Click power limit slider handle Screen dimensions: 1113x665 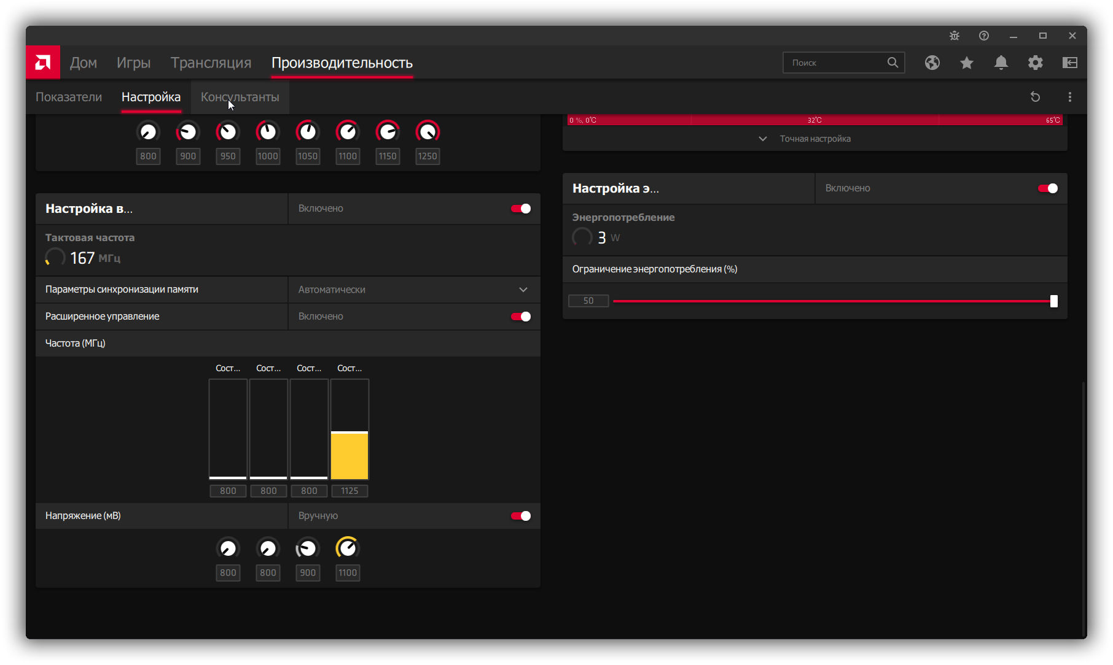click(1053, 301)
